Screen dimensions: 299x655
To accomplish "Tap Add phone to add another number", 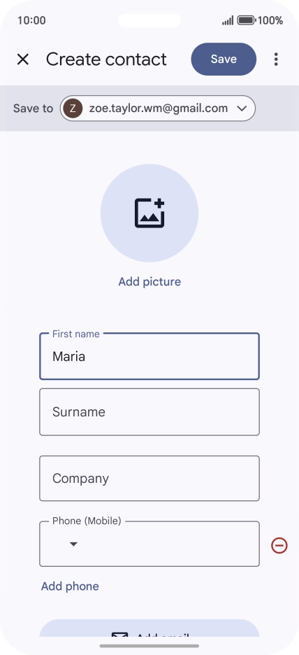I will click(x=70, y=586).
